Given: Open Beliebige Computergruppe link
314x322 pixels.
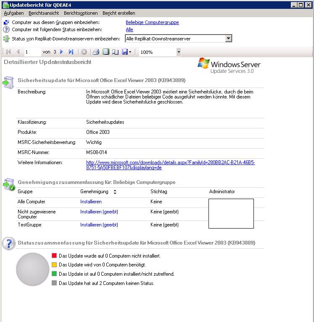Looking at the screenshot, I should coord(152,22).
